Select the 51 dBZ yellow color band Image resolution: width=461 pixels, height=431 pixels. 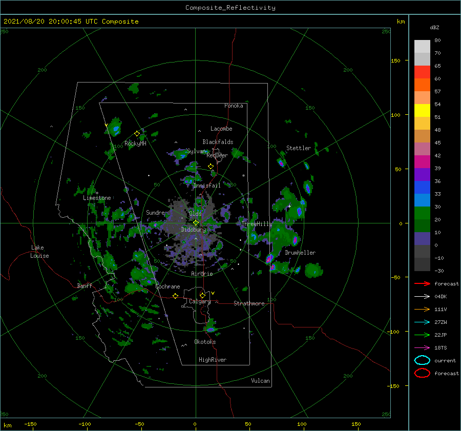pyautogui.click(x=422, y=110)
